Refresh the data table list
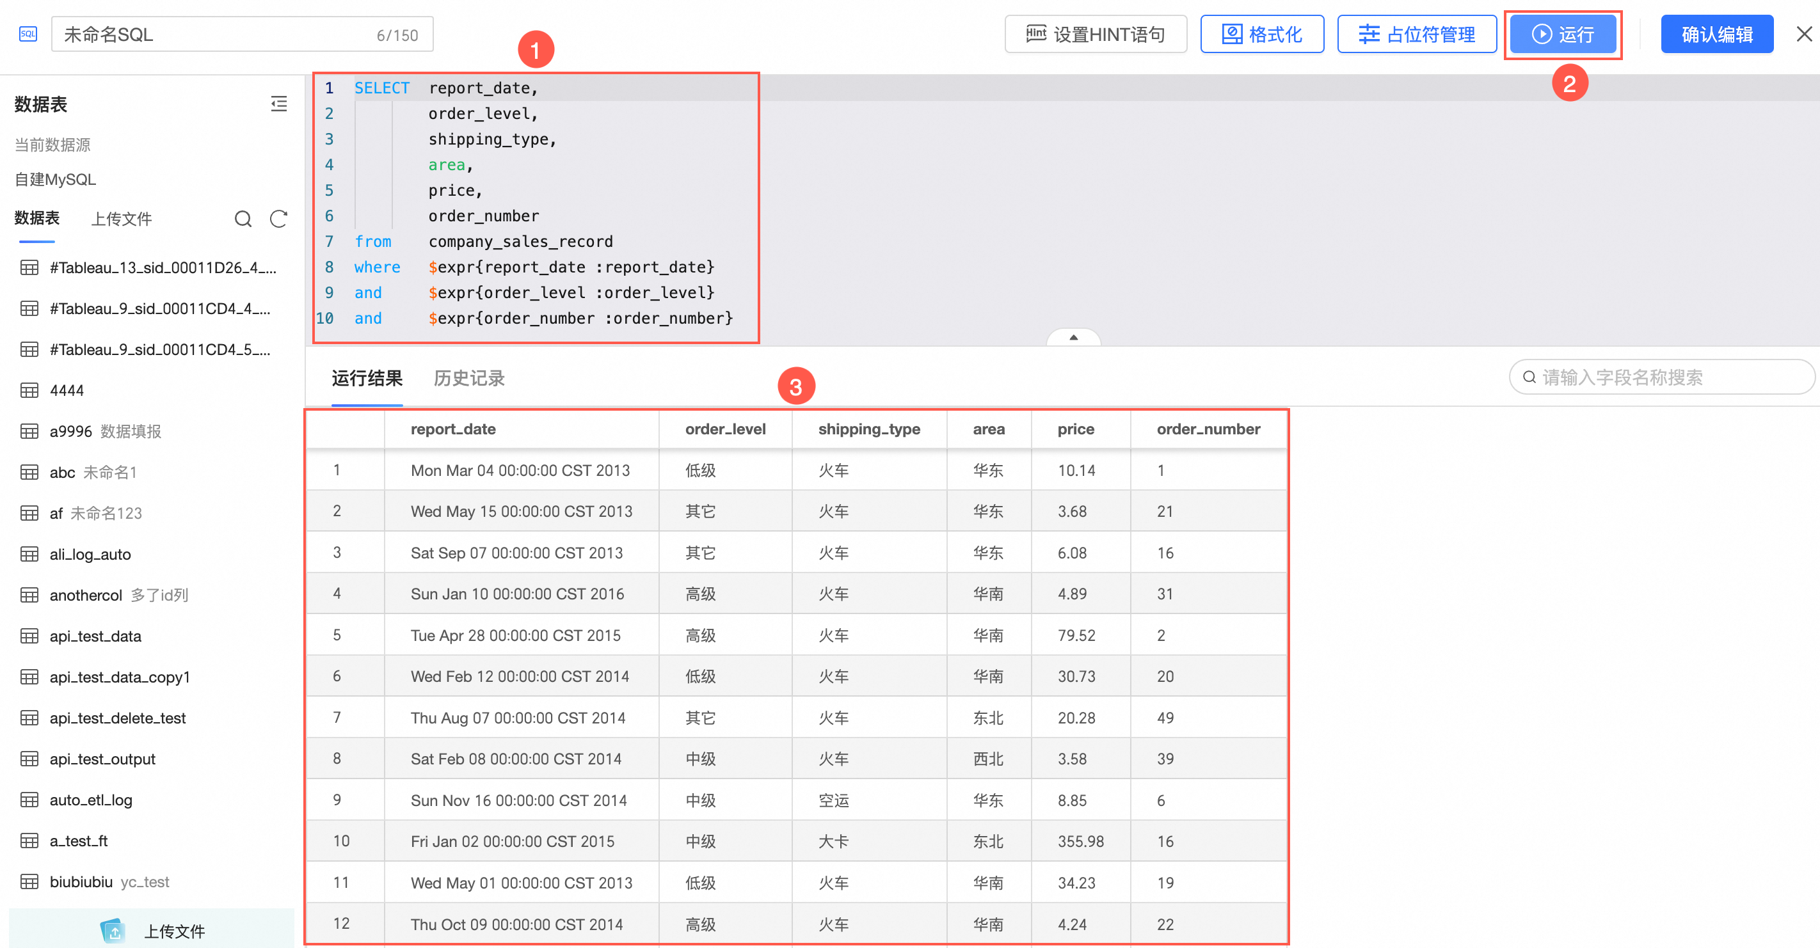Viewport: 1820px width, 948px height. click(x=278, y=219)
